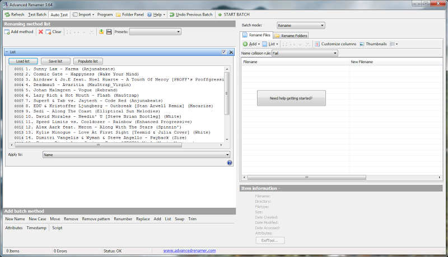Open the view mode dropdown icon

[394, 44]
